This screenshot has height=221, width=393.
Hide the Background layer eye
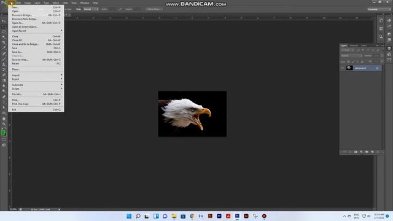point(343,68)
